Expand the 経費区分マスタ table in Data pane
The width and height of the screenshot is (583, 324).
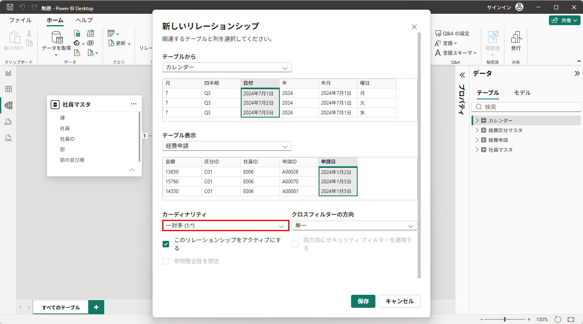pos(477,130)
